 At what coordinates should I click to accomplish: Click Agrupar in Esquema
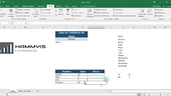159,10
